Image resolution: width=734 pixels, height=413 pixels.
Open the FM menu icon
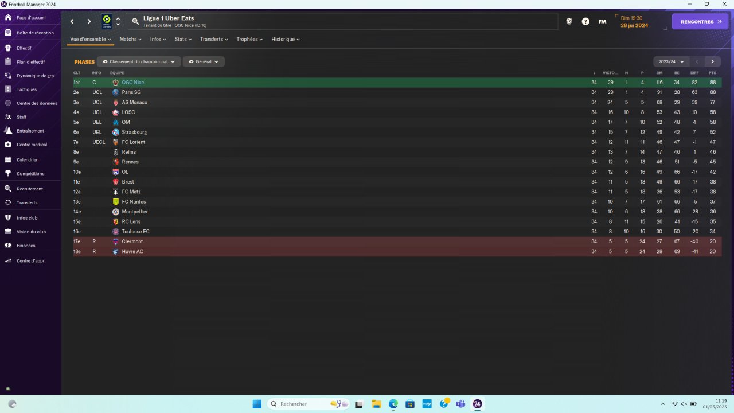tap(602, 22)
